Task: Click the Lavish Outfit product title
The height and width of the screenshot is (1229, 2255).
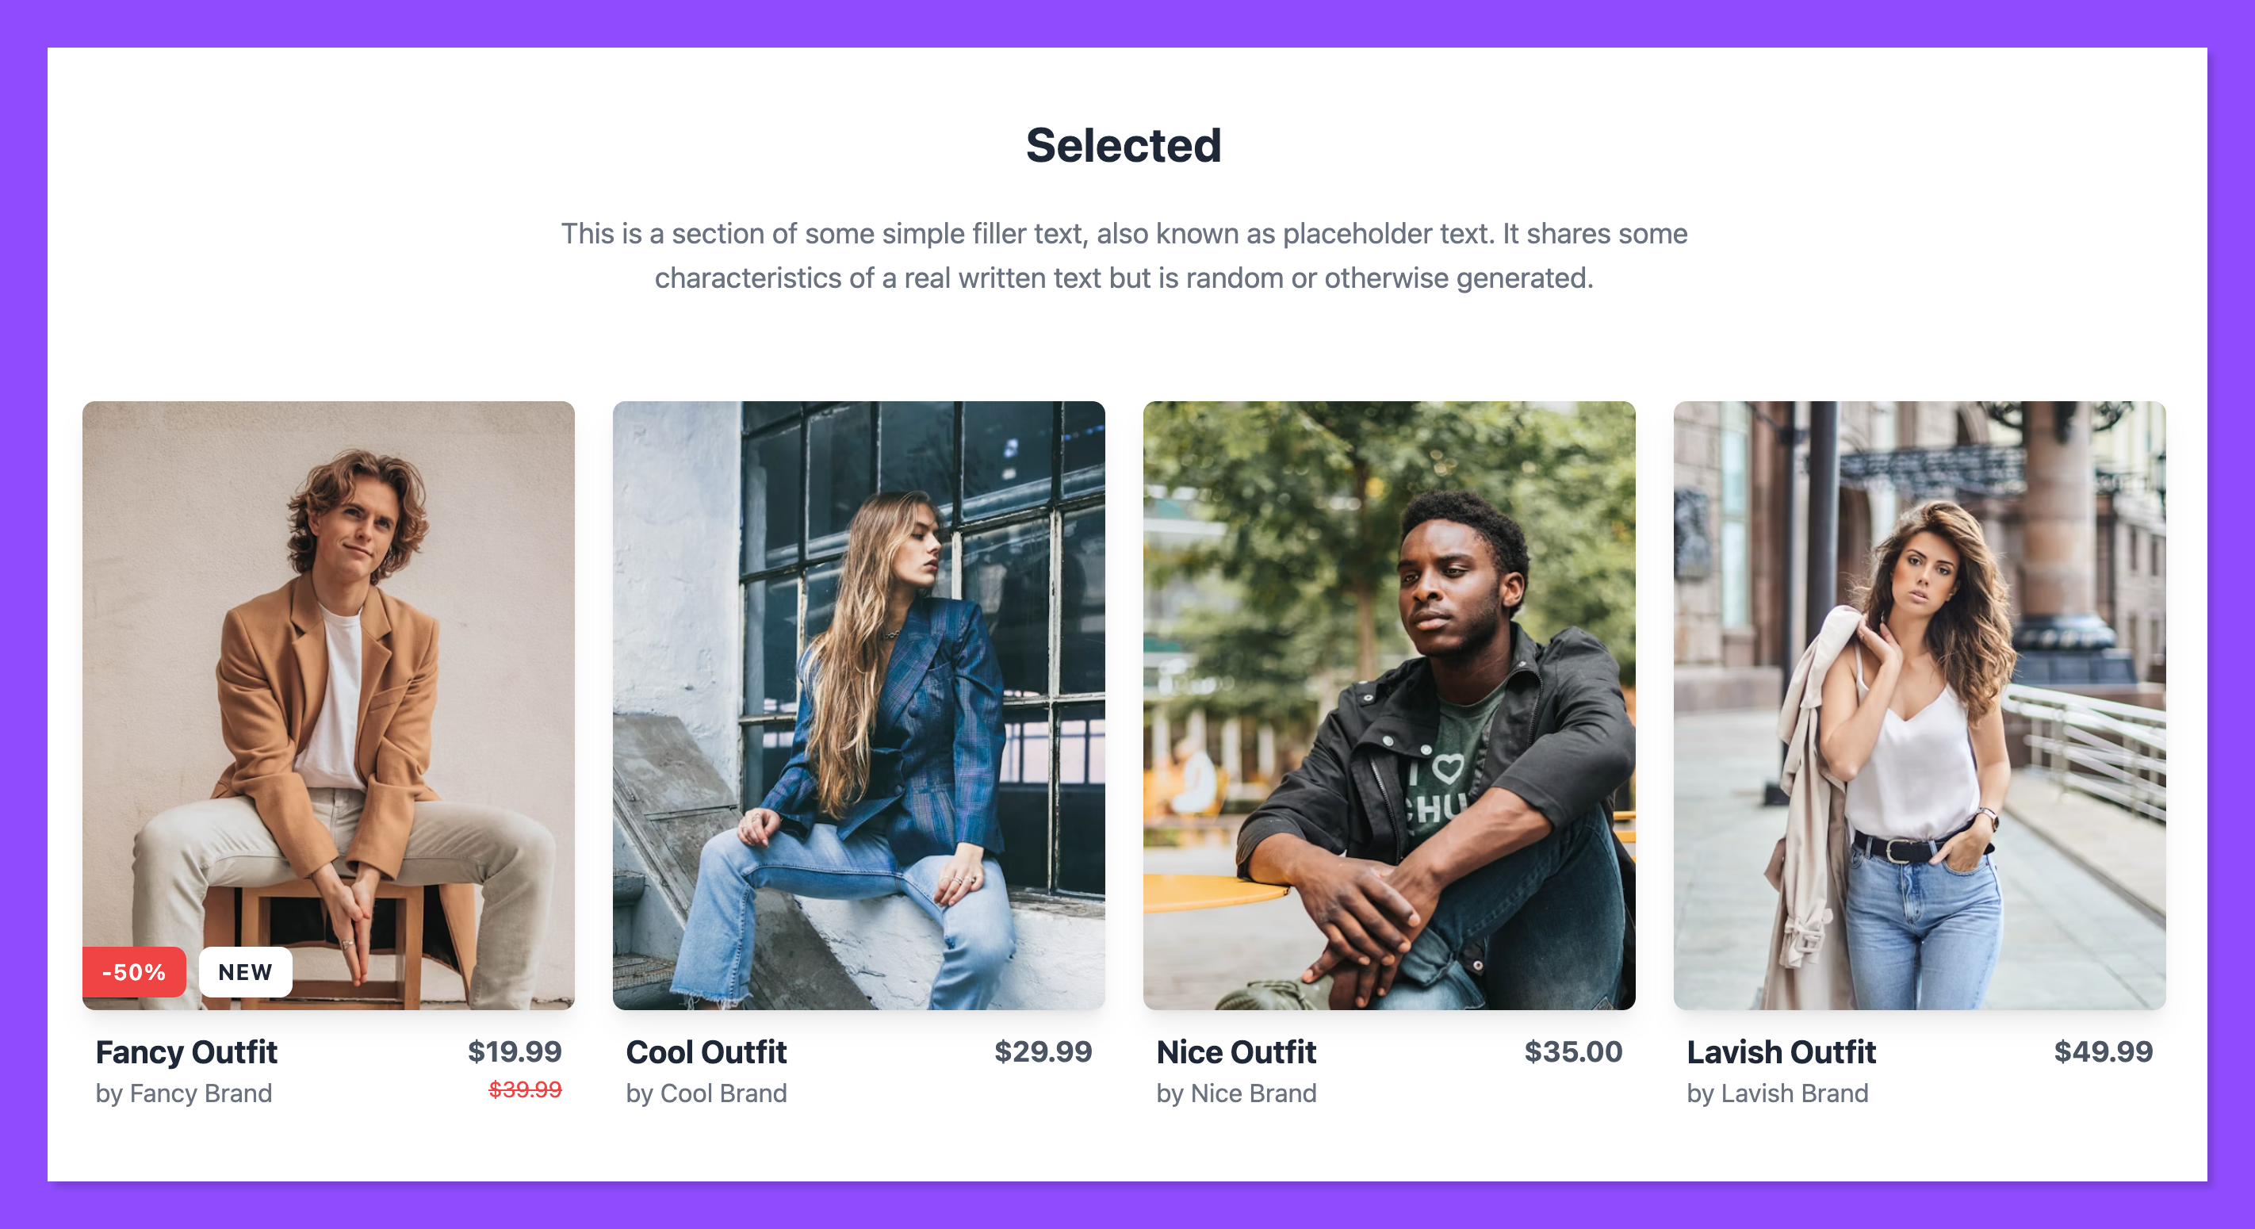Action: coord(1781,1051)
